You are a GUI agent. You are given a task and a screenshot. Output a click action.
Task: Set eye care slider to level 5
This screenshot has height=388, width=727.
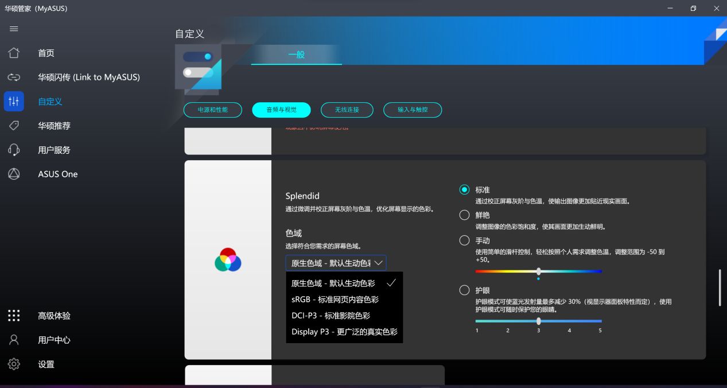pos(600,321)
